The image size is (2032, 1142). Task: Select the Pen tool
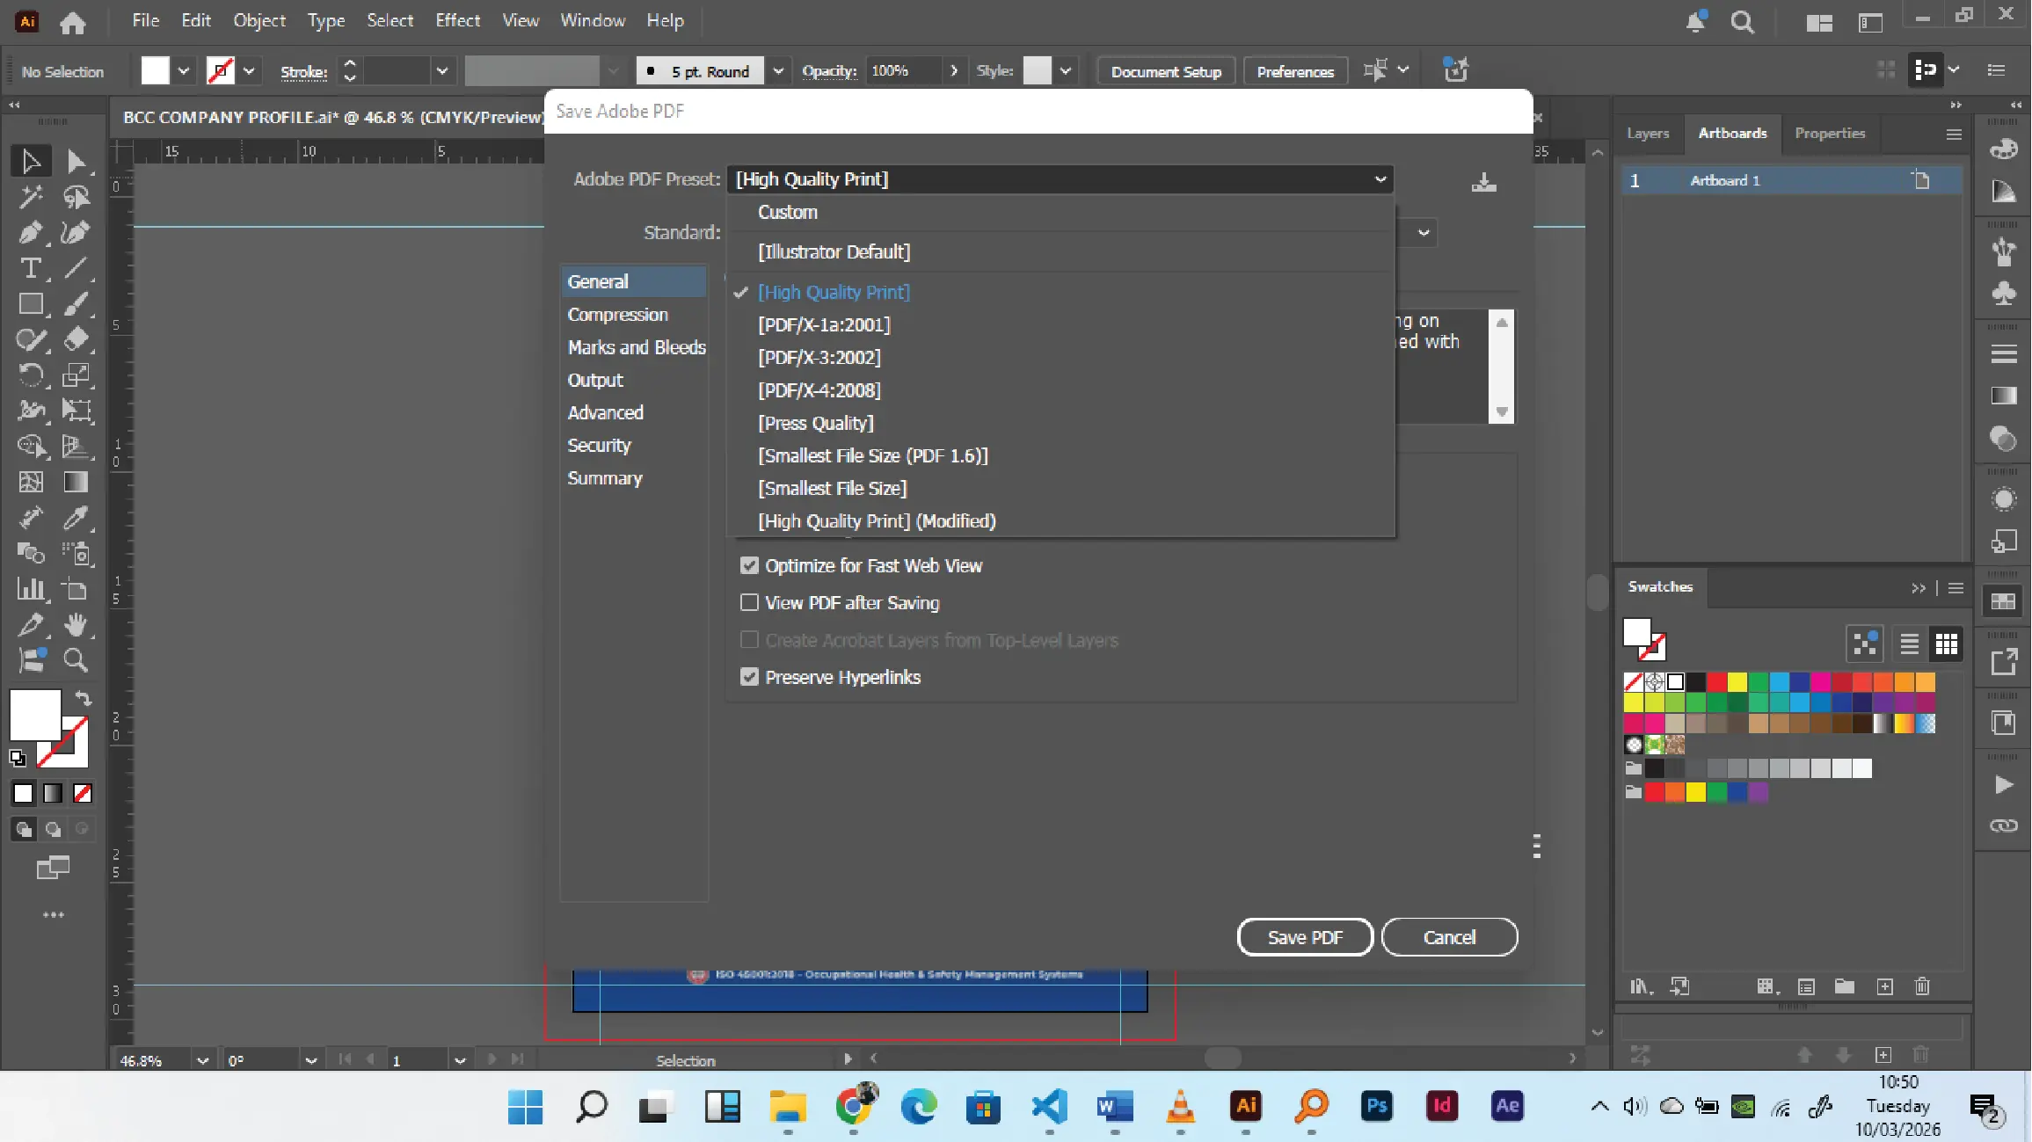[30, 233]
